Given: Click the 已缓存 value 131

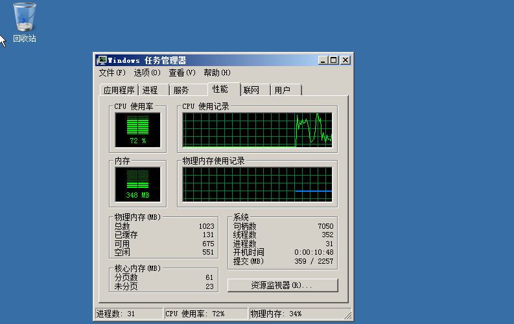Looking at the screenshot, I should click(208, 235).
